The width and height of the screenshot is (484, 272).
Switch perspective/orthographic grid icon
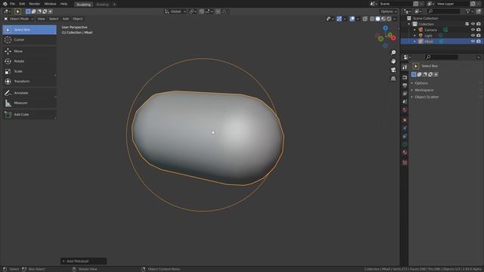click(393, 79)
